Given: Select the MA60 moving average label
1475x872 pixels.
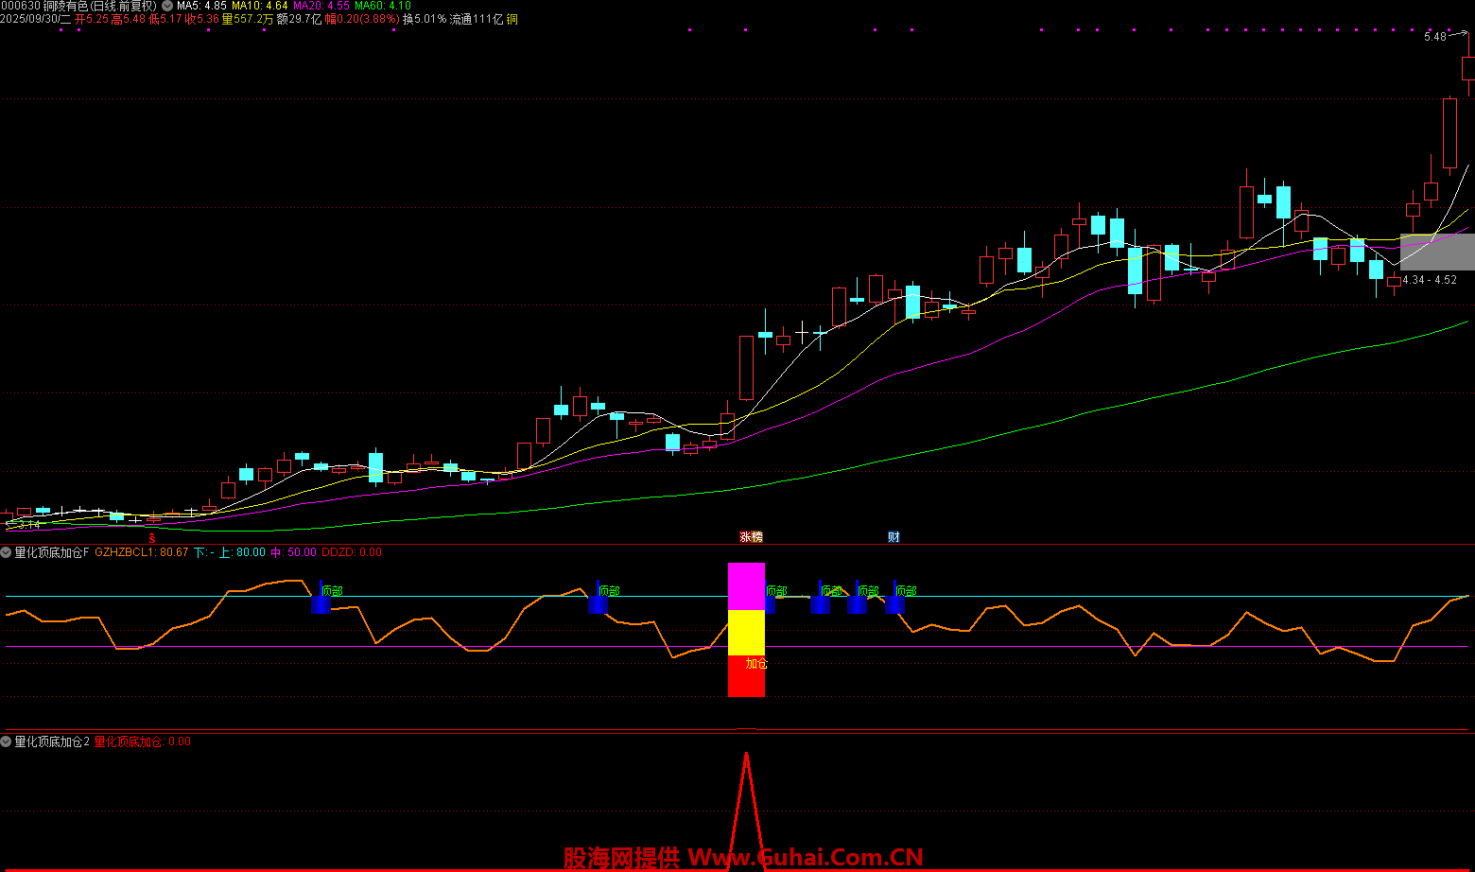Looking at the screenshot, I should pyautogui.click(x=382, y=6).
